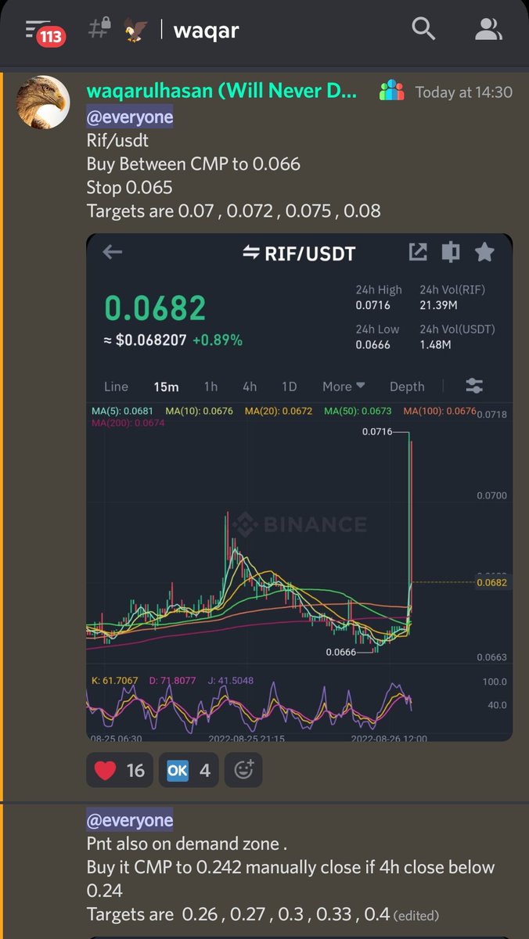
Task: Tap the second @everyone mention
Action: [130, 819]
